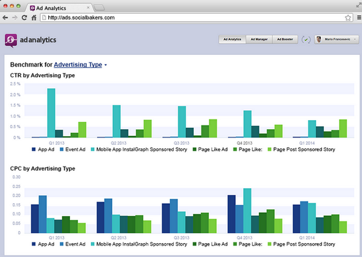Click the adanalytics wordmark text

click(38, 40)
